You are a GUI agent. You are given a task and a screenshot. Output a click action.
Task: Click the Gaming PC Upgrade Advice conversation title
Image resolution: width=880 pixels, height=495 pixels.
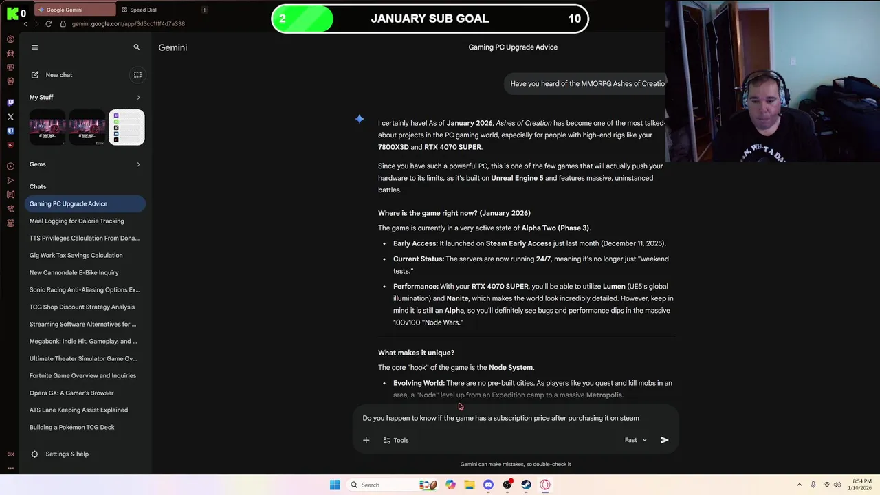[x=513, y=47]
